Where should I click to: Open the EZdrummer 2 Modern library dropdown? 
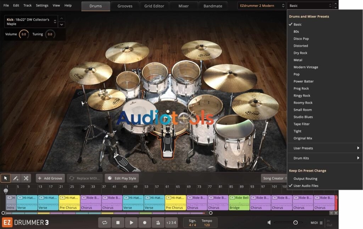click(261, 5)
